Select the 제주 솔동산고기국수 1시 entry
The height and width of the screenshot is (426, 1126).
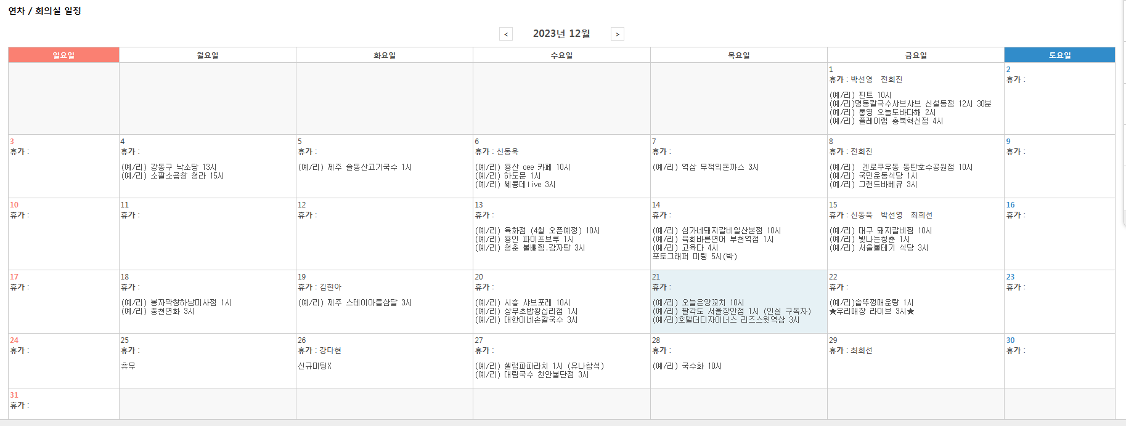click(354, 167)
